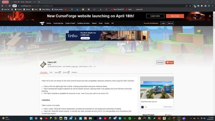This screenshot has height=121, width=215.
Task: Open the Browse menu
Action: point(49,23)
